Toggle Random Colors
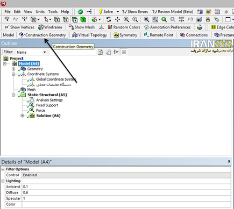 click(124, 27)
